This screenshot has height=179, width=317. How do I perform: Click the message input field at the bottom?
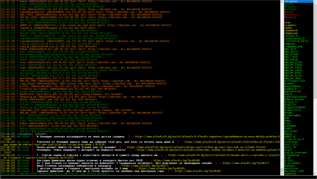point(139,177)
